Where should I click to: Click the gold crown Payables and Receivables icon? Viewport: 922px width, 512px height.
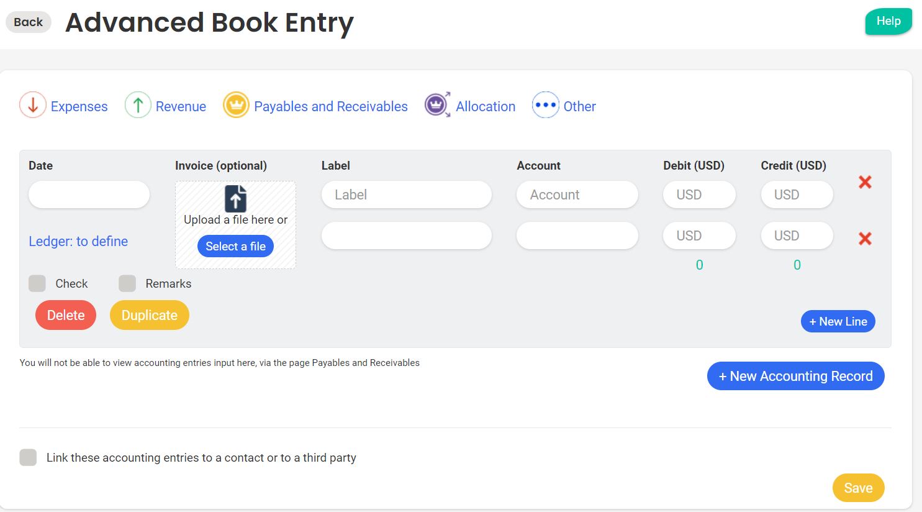(x=236, y=105)
